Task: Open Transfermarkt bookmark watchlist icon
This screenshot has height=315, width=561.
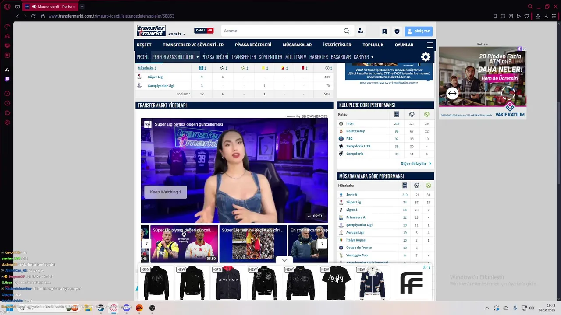Action: point(384,31)
